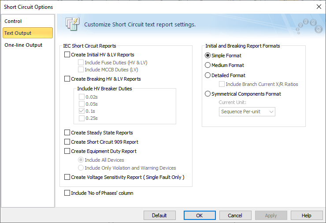
Task: Select Symmetrical Components Format option
Action: pos(208,94)
